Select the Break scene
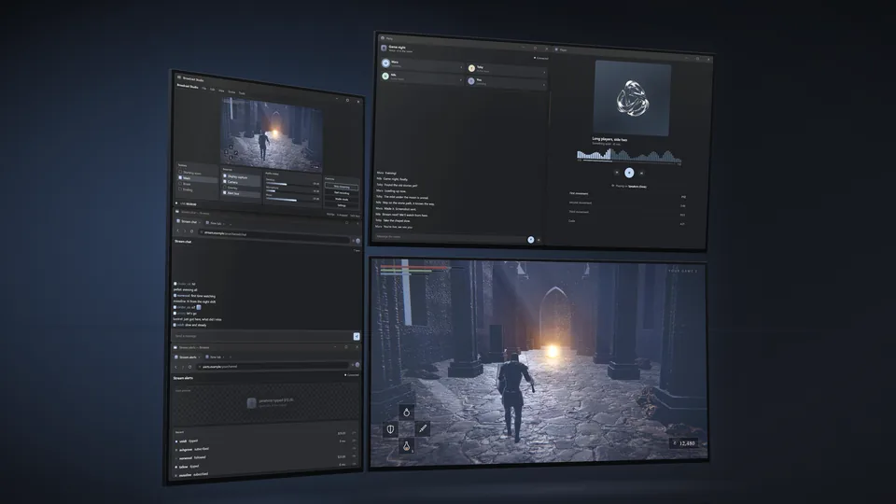The width and height of the screenshot is (896, 504). coord(197,184)
